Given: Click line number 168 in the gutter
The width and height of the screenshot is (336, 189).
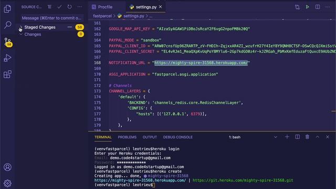Looking at the screenshot, I should click(x=97, y=63).
